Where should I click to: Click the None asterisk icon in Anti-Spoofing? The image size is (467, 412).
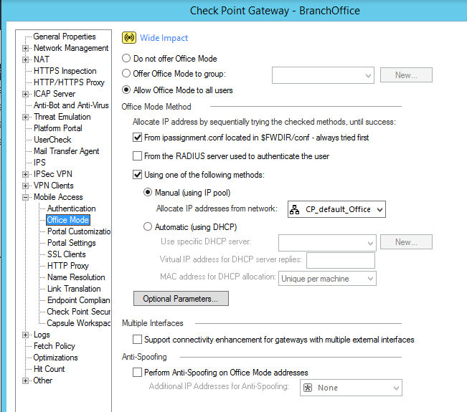307,388
